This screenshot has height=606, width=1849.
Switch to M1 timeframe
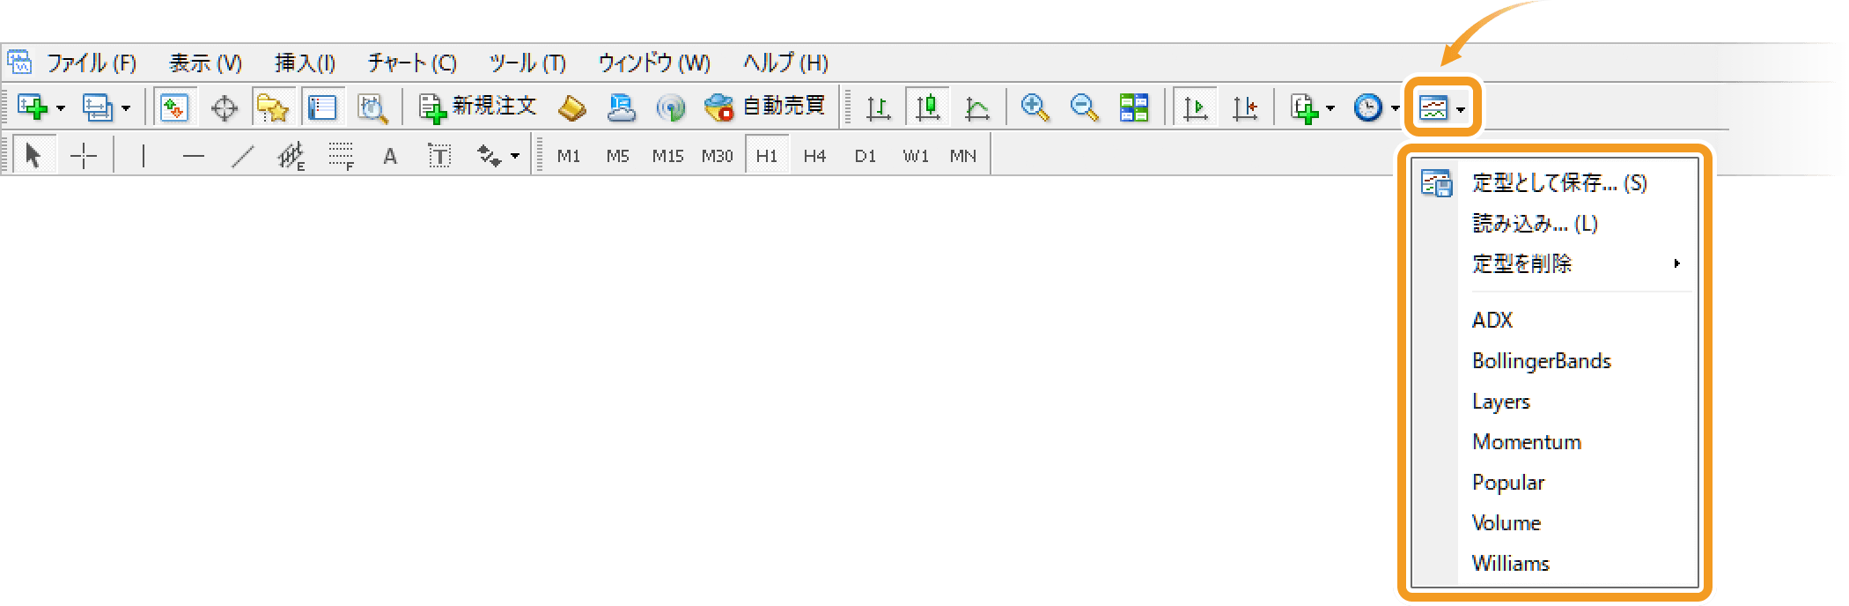569,156
